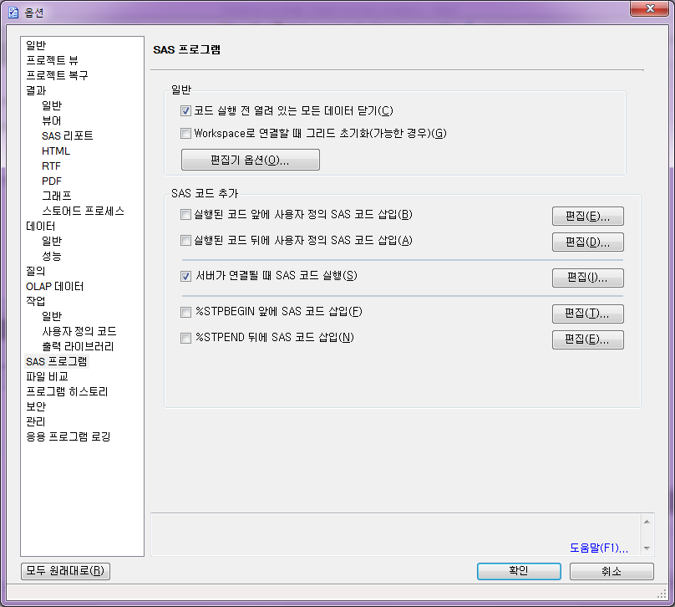Screen dimensions: 675x607
Task: Click the window resize grip corner
Action: [662, 594]
